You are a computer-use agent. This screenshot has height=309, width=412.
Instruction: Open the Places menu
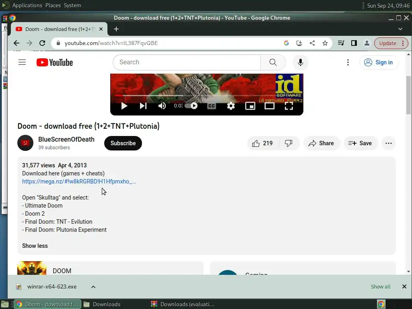pyautogui.click(x=53, y=5)
